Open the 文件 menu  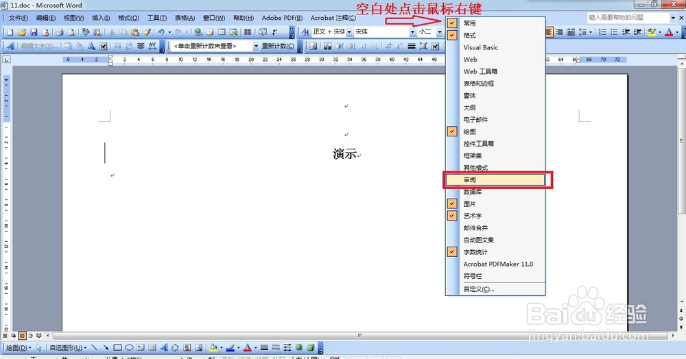tap(19, 18)
